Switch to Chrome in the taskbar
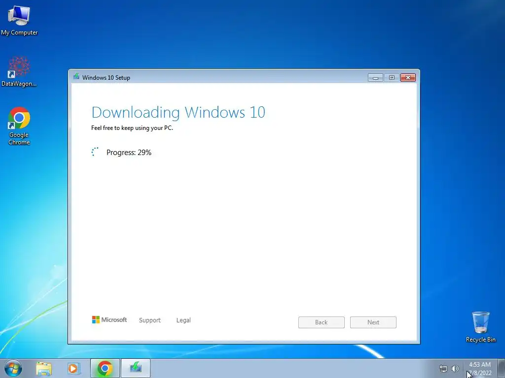 click(x=105, y=368)
